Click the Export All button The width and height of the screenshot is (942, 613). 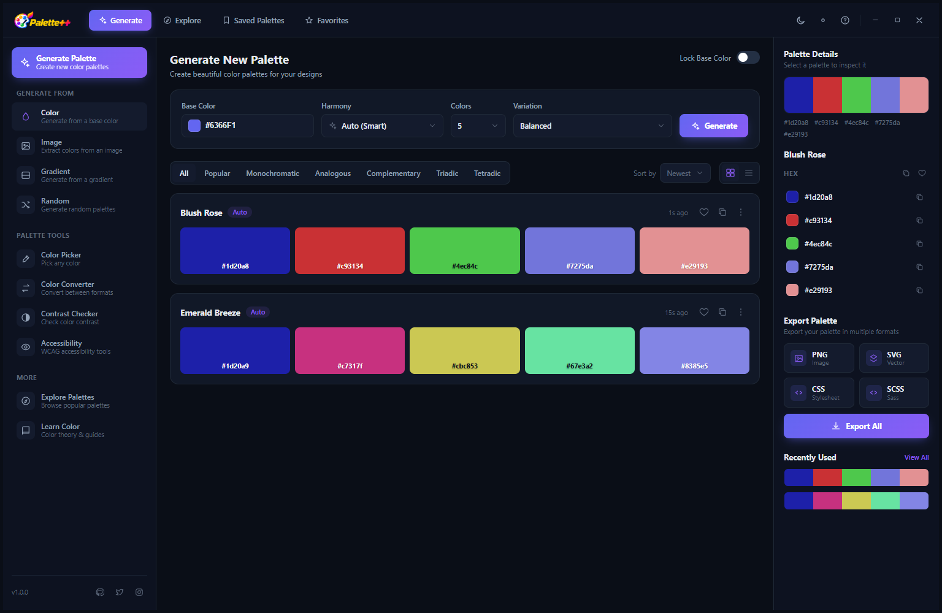pyautogui.click(x=856, y=426)
